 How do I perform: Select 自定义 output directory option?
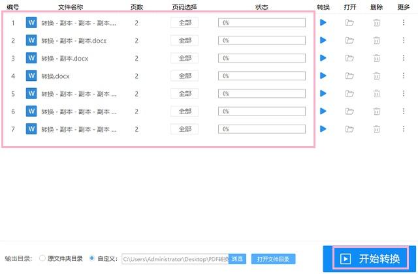pyautogui.click(x=91, y=258)
